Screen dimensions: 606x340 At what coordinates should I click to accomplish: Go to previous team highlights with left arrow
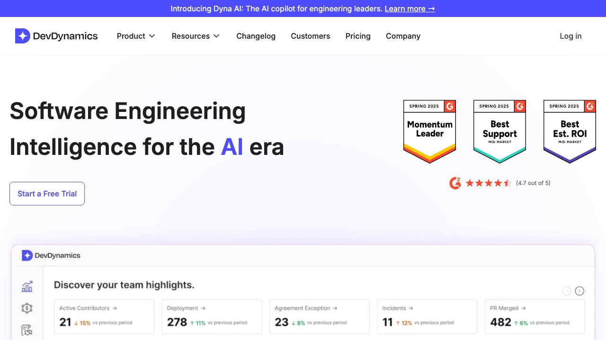(567, 291)
